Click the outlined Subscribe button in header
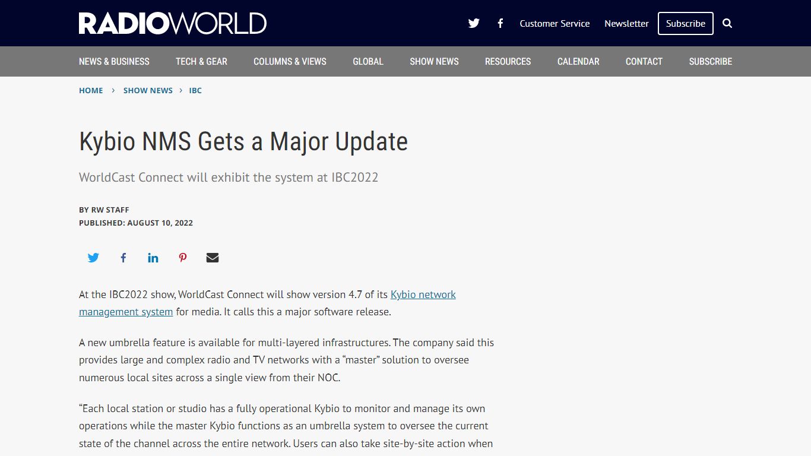 pyautogui.click(x=686, y=23)
